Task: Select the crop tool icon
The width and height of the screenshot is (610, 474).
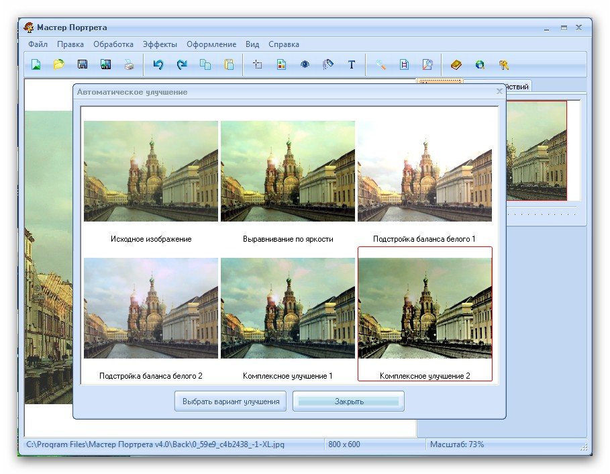Action: [257, 65]
